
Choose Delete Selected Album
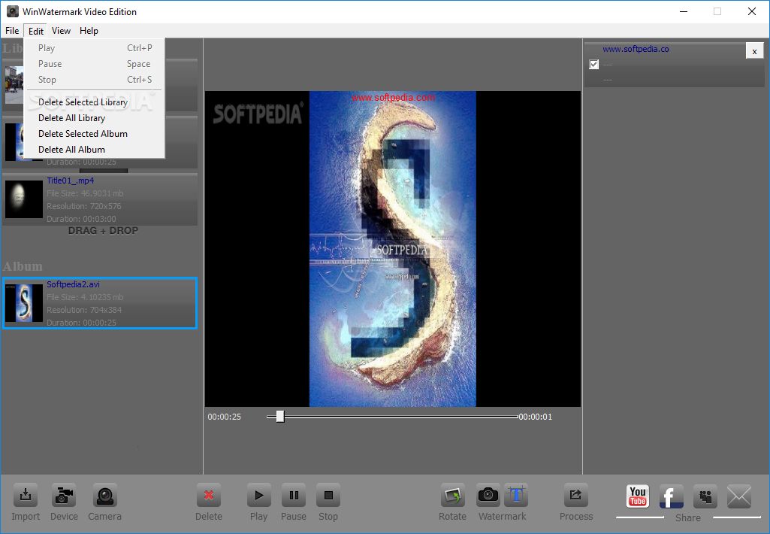point(95,134)
